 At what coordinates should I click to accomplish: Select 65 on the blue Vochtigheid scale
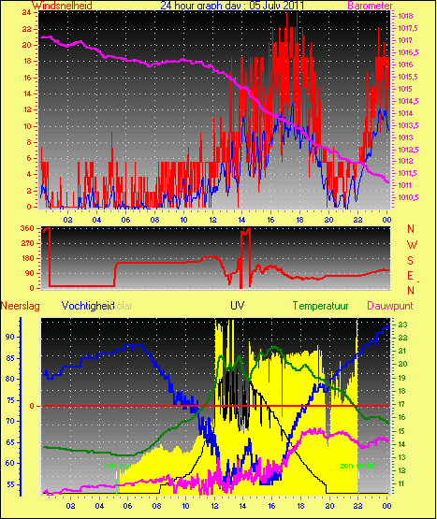point(10,442)
